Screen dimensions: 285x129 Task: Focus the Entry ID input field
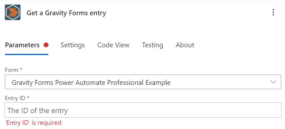[x=143, y=110]
